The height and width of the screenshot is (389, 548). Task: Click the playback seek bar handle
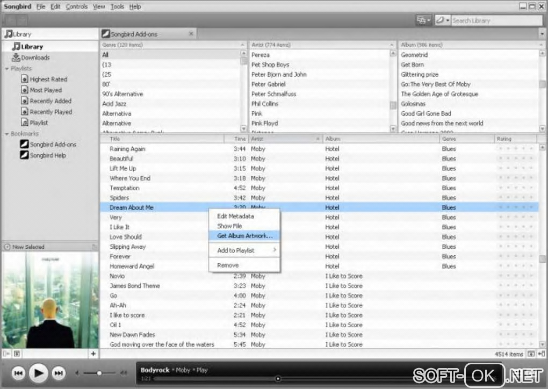(278, 378)
